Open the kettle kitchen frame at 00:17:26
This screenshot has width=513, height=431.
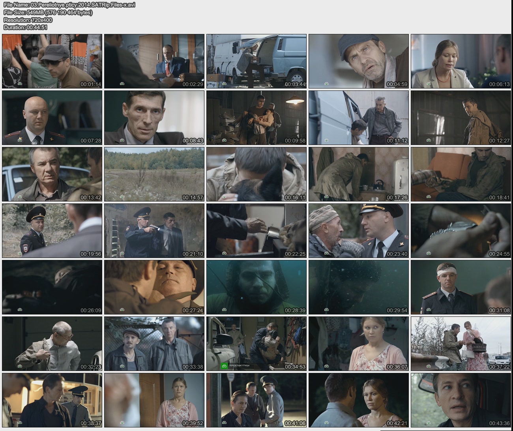pos(359,174)
